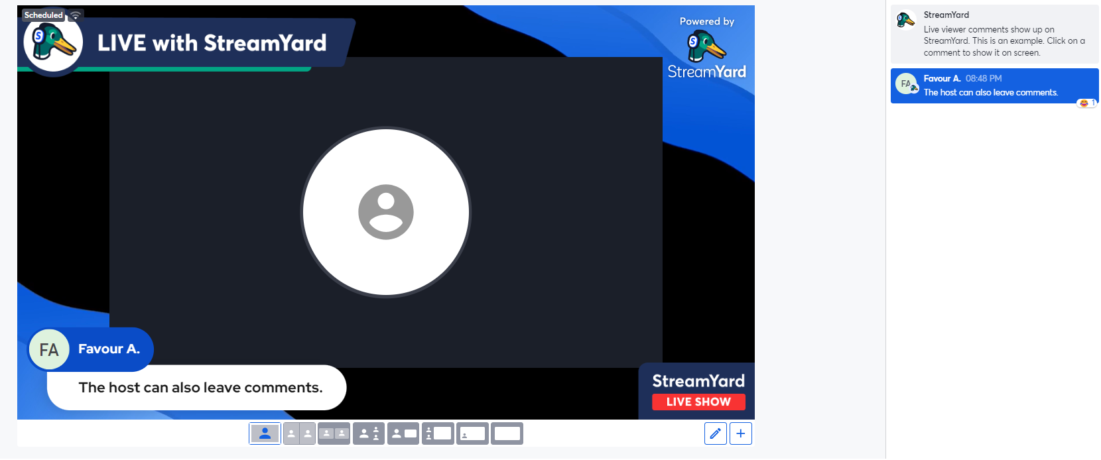The image size is (1101, 460).
Task: Click the participant avatar placeholder on stage
Action: pos(386,212)
